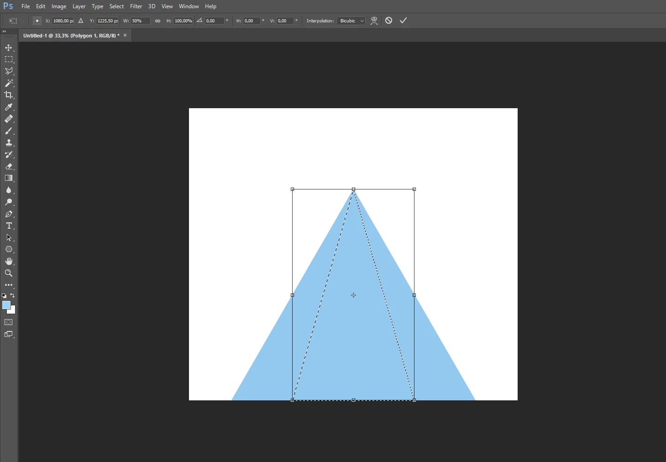Toggle relative positioning for reference point
This screenshot has width=666, height=462.
pyautogui.click(x=81, y=21)
